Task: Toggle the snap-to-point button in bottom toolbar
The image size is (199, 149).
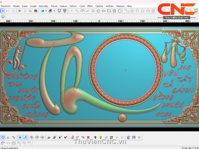Action: [20, 137]
